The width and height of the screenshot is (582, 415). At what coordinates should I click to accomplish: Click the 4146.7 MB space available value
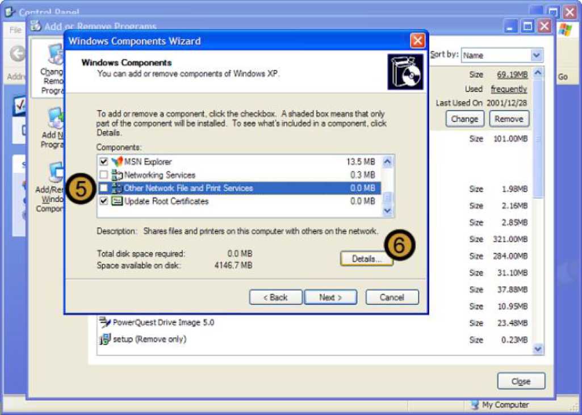(x=233, y=266)
